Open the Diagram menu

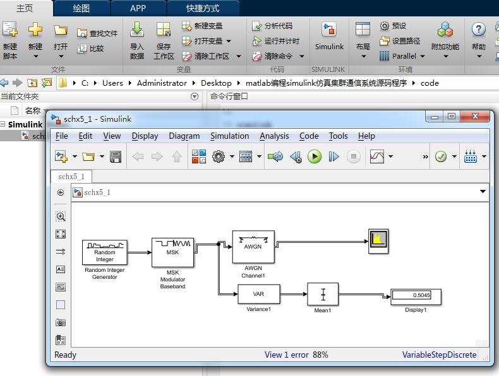pos(184,136)
